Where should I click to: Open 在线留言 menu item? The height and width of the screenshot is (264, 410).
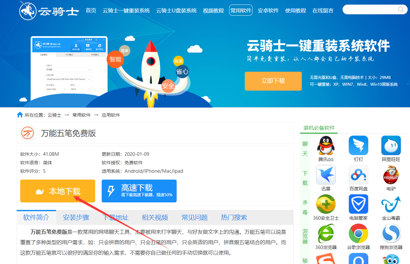point(323,10)
